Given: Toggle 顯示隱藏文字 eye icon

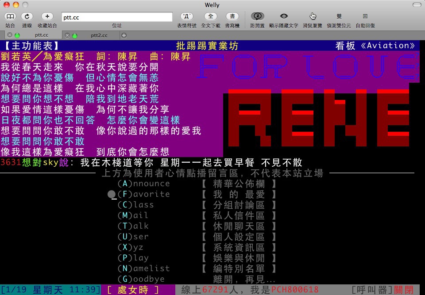Looking at the screenshot, I should pyautogui.click(x=283, y=16).
